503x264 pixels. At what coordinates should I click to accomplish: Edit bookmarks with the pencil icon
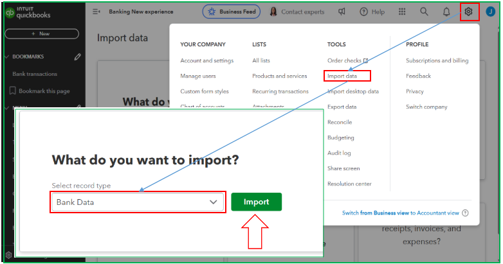(x=77, y=57)
